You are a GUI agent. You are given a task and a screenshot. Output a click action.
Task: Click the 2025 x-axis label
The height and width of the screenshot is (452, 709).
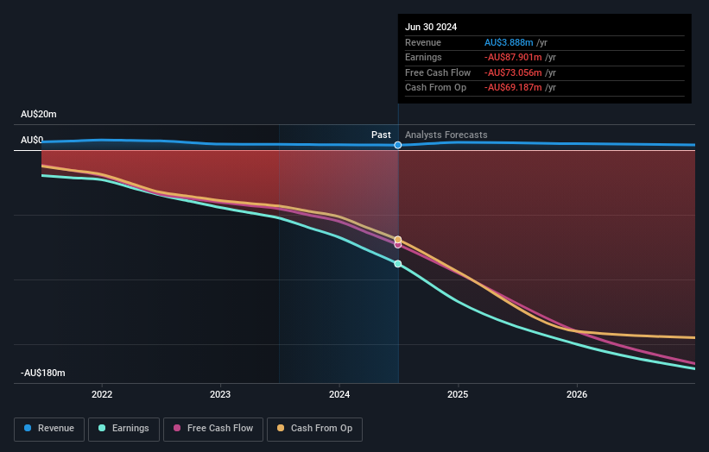pos(458,394)
